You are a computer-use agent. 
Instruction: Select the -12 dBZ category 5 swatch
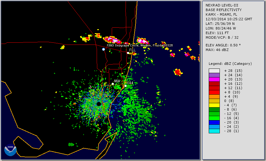tap(214, 114)
